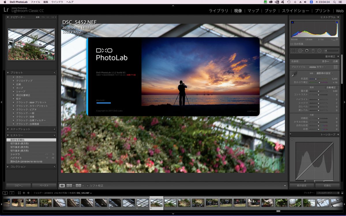Choose 白黒 black and white treatment
Viewport: 346px width, 216px height.
click(335, 61)
